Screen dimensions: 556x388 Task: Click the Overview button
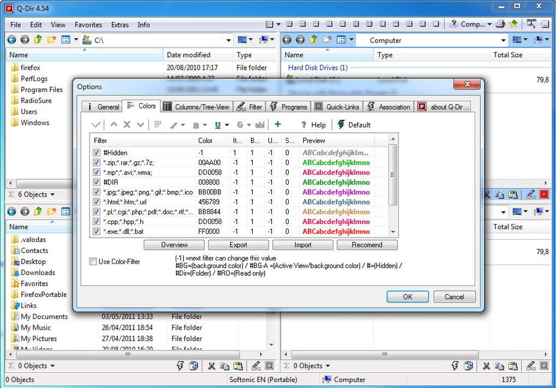pyautogui.click(x=174, y=245)
